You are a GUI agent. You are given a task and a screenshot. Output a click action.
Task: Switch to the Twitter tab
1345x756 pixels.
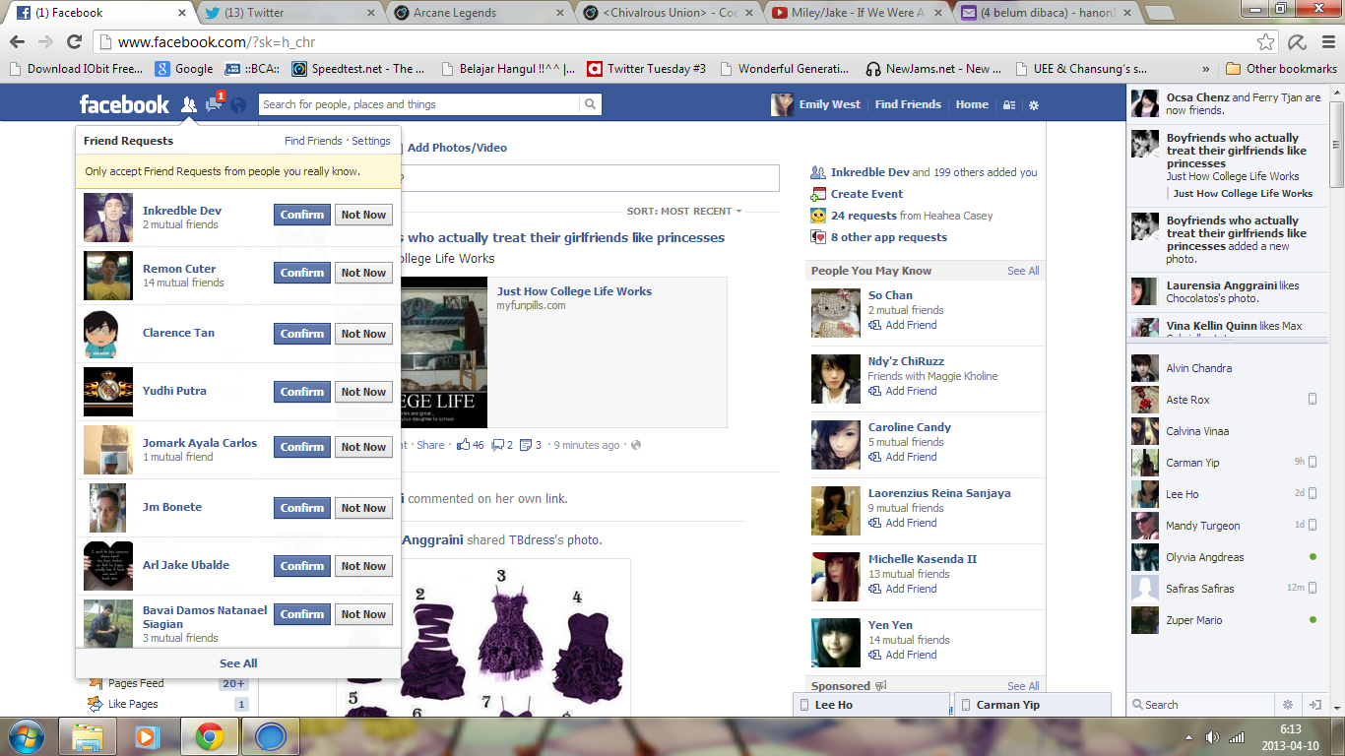click(289, 13)
